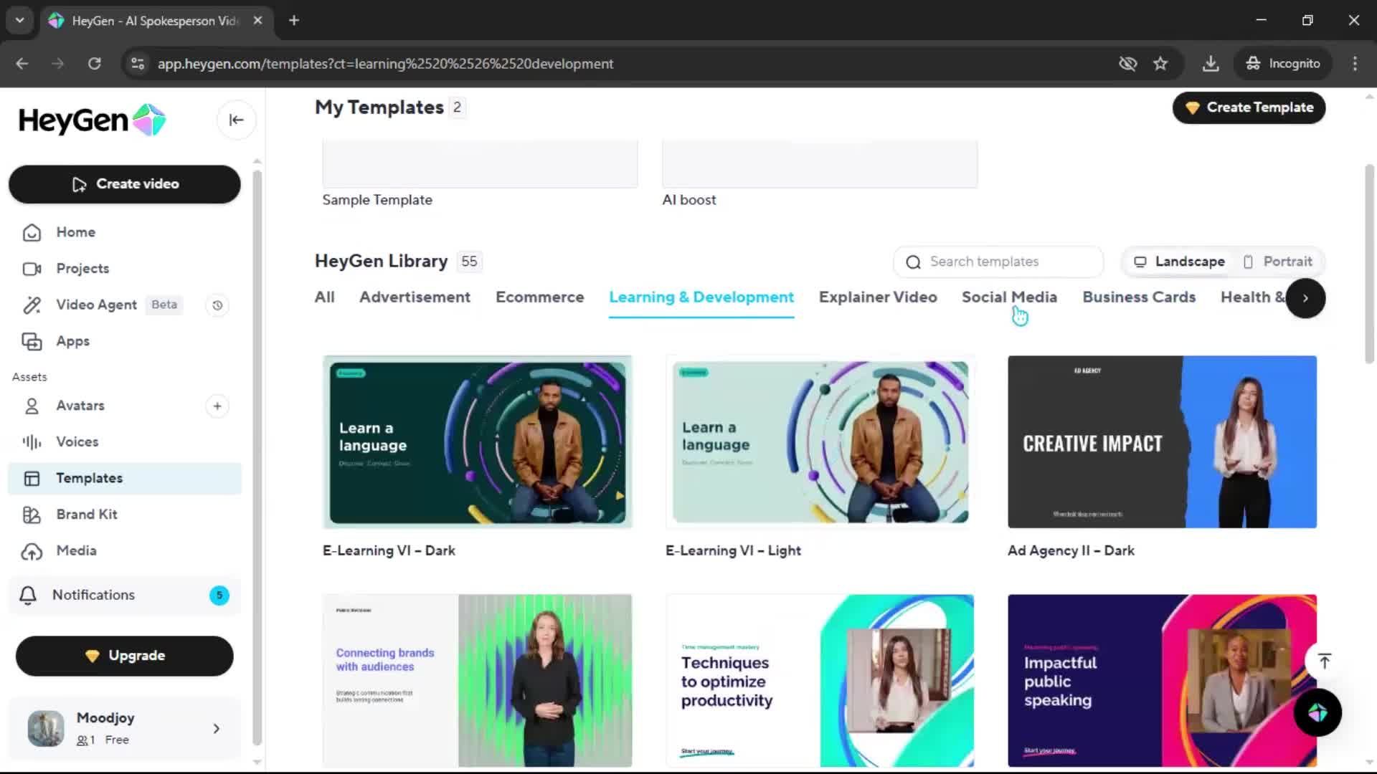Click the Search templates field

[998, 262]
